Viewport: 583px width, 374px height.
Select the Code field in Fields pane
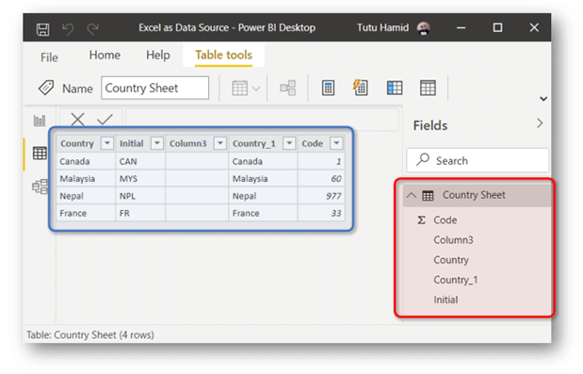[x=445, y=220]
